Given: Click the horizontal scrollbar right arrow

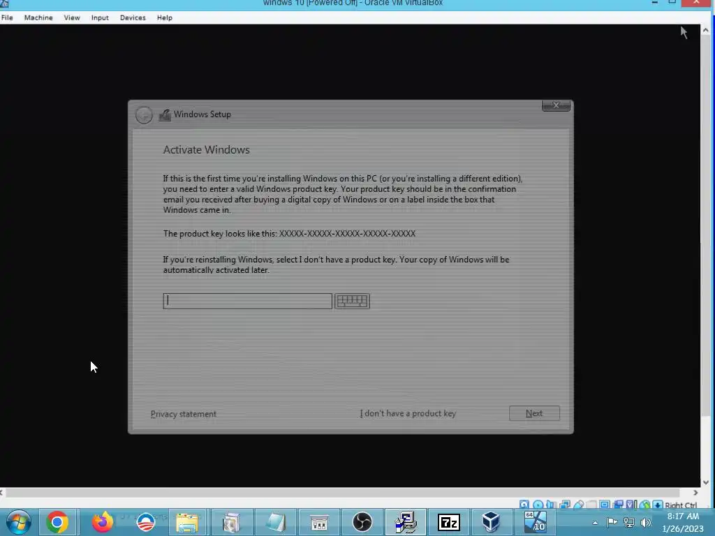Looking at the screenshot, I should (695, 493).
